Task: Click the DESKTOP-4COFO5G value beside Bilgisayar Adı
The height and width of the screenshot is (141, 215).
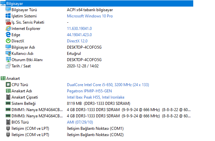Action: pos(84,47)
